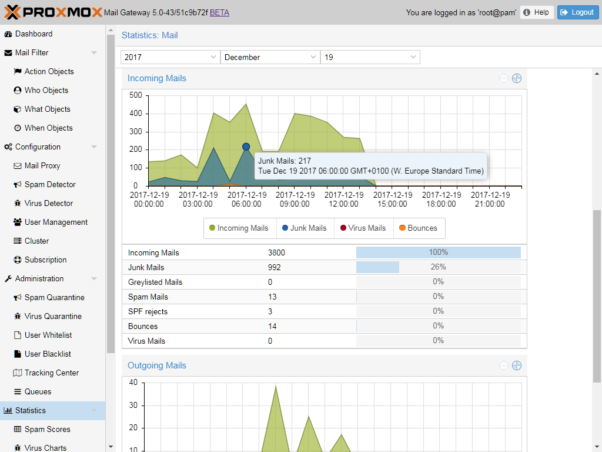This screenshot has width=602, height=452.
Task: Open the year 2017 dropdown
Action: [170, 57]
